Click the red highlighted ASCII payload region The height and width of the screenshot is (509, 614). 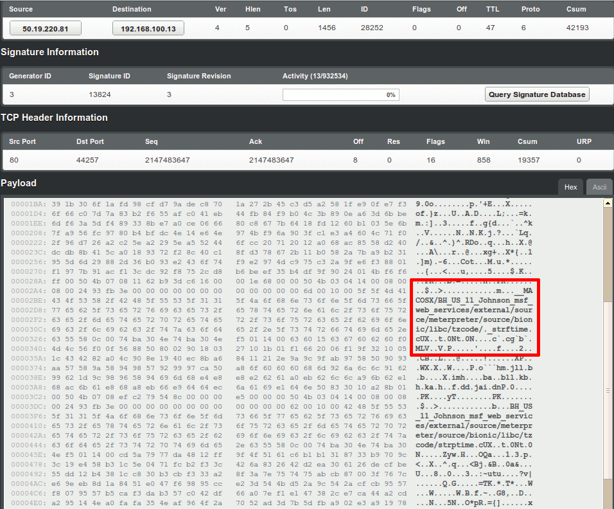point(474,317)
